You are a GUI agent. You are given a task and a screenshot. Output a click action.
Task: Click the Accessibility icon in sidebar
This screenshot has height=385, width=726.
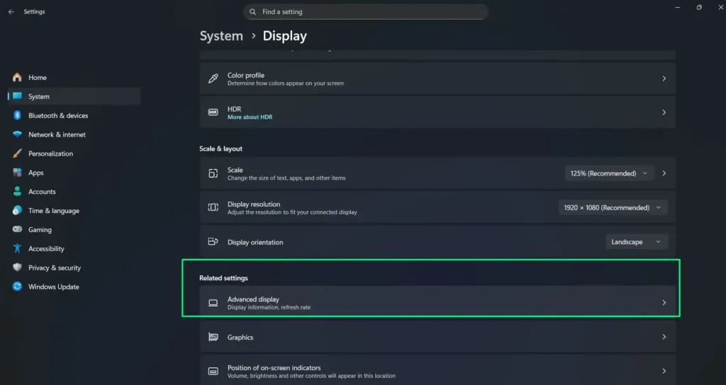(17, 248)
